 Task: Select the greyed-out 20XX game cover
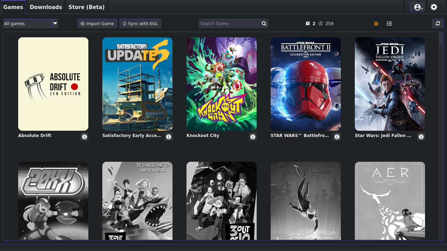coord(53,201)
